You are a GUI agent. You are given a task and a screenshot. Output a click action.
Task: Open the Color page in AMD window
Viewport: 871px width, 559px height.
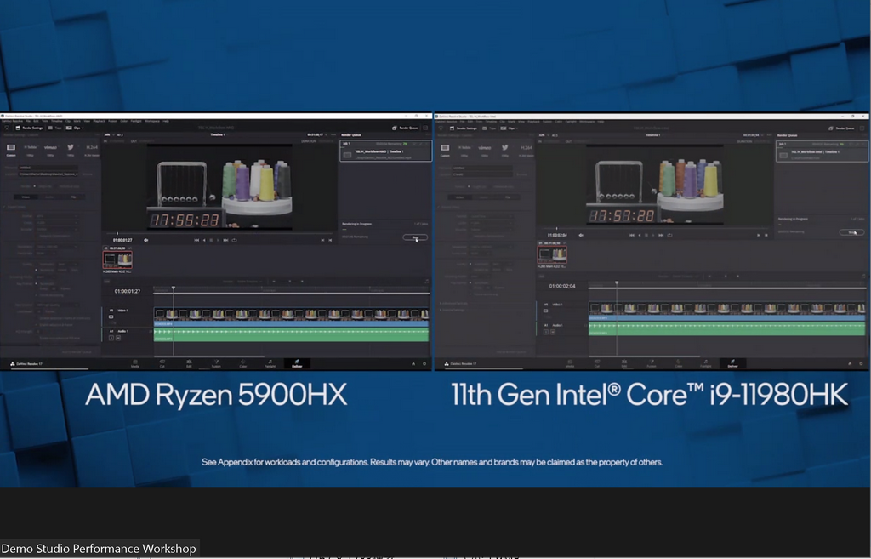click(243, 364)
